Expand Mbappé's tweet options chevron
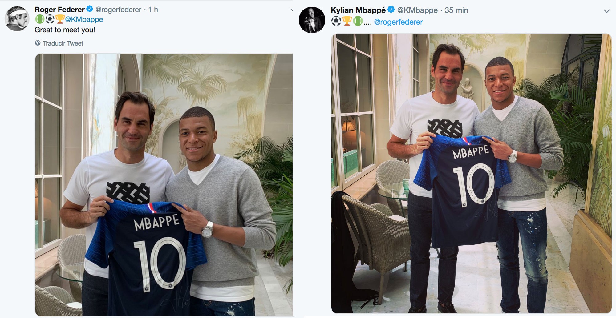 click(x=606, y=11)
